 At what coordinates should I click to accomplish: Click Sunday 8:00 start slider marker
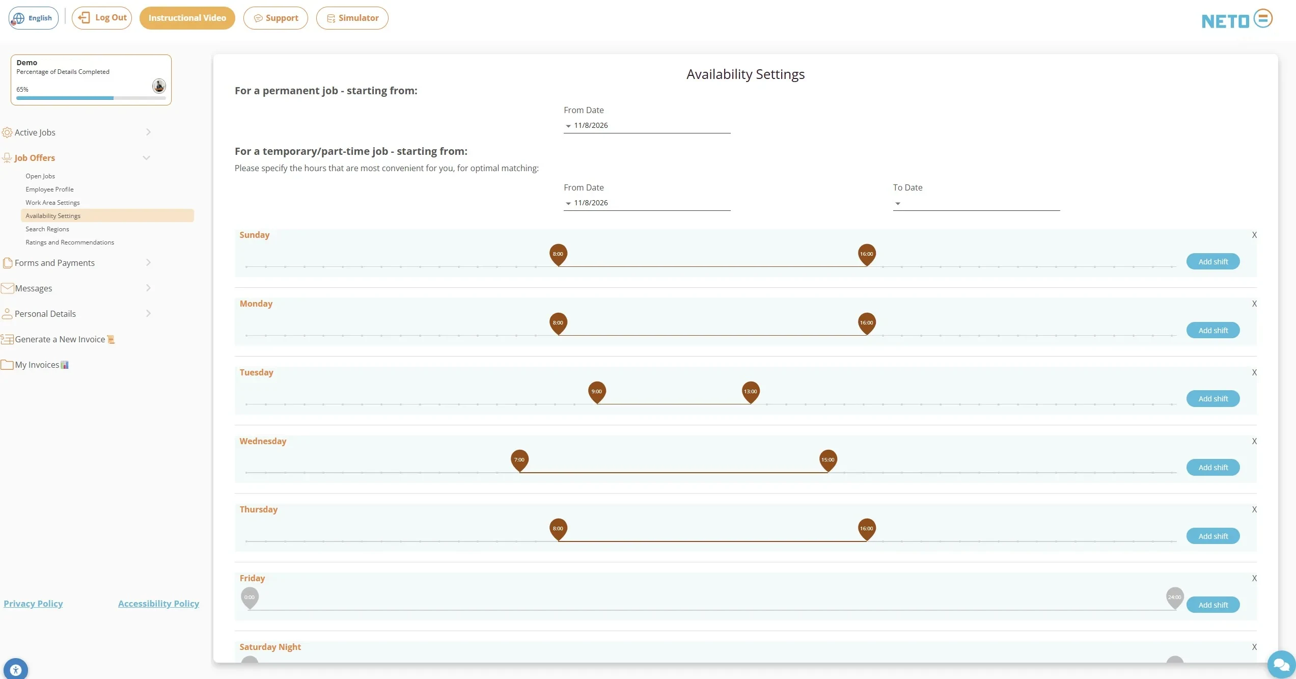pos(558,255)
